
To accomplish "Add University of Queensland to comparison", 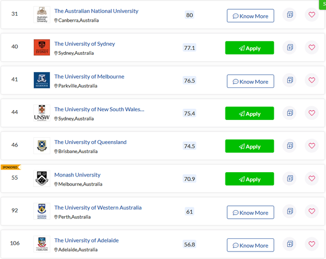I will click(290, 146).
